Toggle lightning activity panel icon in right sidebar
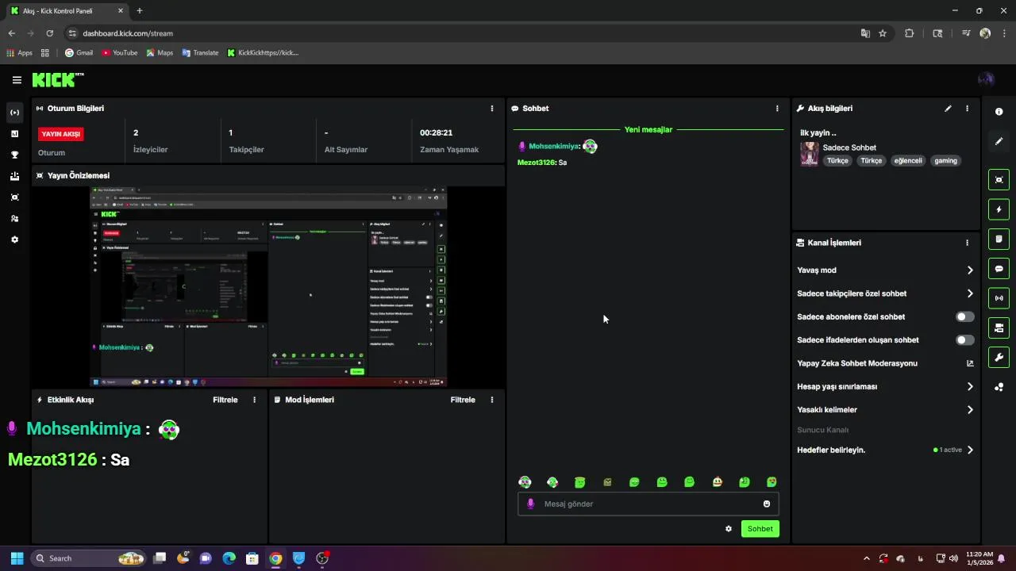1016x571 pixels. [x=999, y=209]
